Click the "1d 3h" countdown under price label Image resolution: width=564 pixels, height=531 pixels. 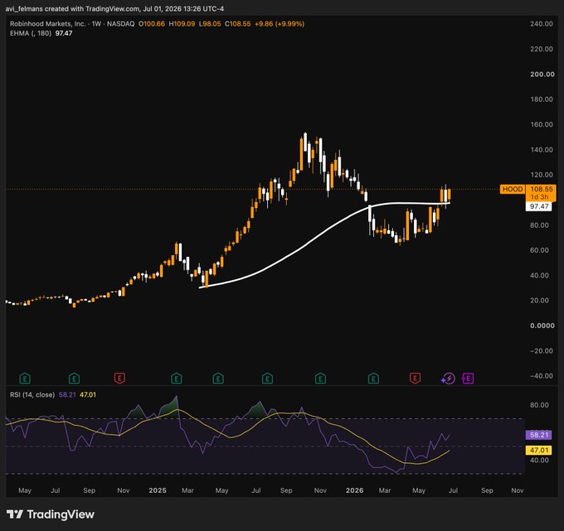540,197
